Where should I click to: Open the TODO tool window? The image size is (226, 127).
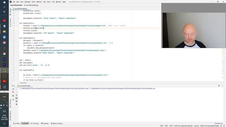tap(16, 123)
